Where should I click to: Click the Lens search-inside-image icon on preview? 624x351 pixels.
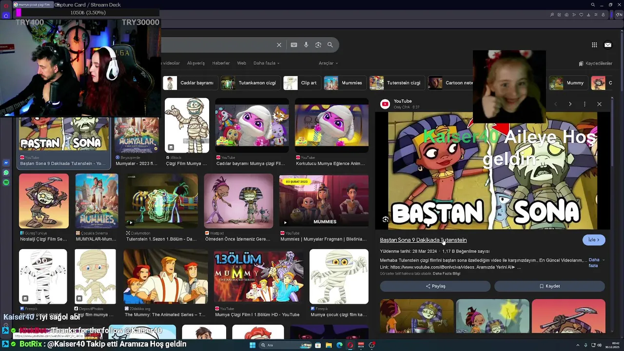pos(386,219)
